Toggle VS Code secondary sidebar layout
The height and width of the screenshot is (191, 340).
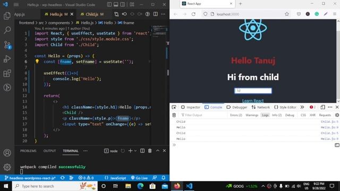tap(123, 4)
